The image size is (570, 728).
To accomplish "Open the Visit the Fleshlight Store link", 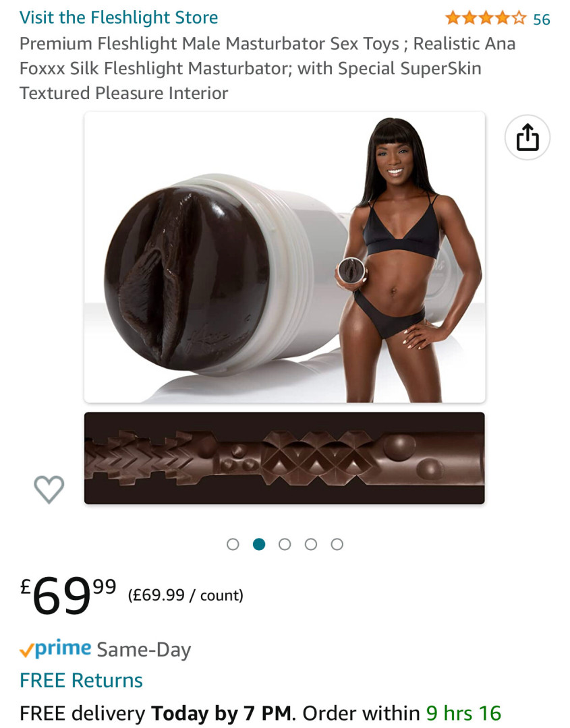I will [119, 18].
